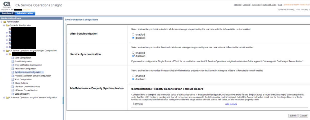The image size is (310, 120).
Task: Click the Submit button
Action: coord(293,116)
